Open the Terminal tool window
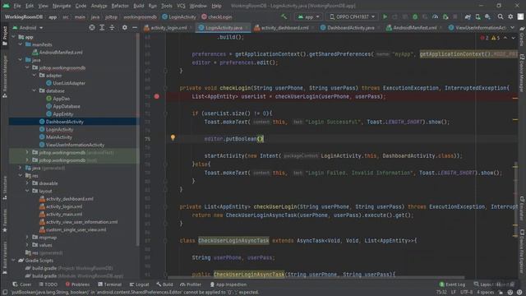 coord(109,284)
